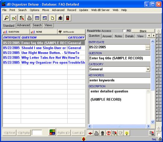Click the red book toolbar icon
163x142 pixels.
tap(68, 18)
